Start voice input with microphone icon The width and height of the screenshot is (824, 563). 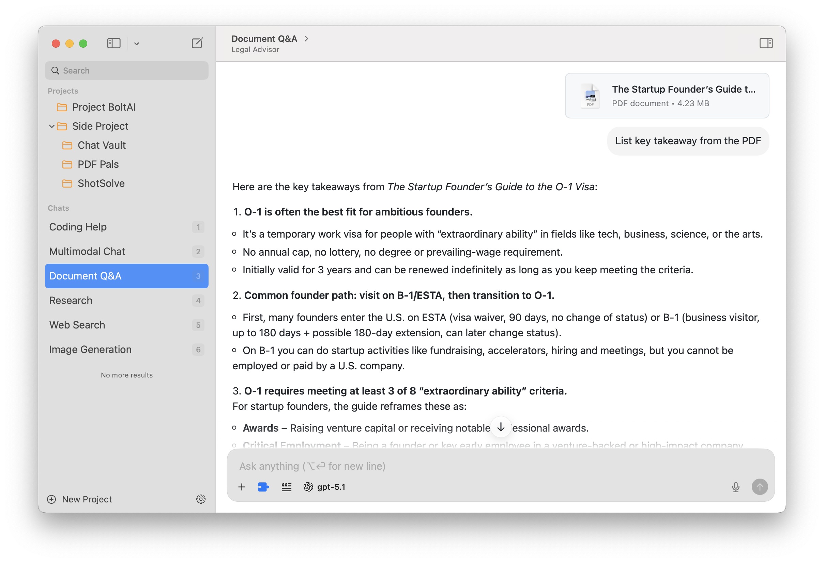[736, 487]
